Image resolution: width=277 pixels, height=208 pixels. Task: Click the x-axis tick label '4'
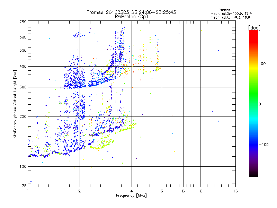tap(132, 191)
